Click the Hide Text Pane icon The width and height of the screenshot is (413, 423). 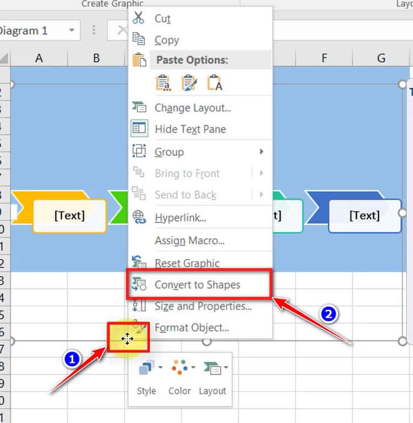(x=139, y=128)
